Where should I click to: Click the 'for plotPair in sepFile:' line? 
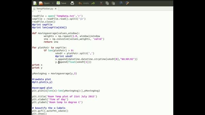(49, 48)
